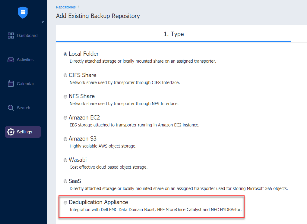
Task: Pick the NFS Share radio button
Action: click(x=65, y=97)
